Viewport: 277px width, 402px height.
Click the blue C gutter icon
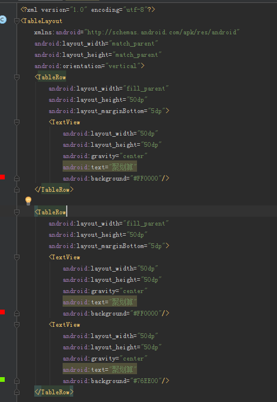coord(2,20)
